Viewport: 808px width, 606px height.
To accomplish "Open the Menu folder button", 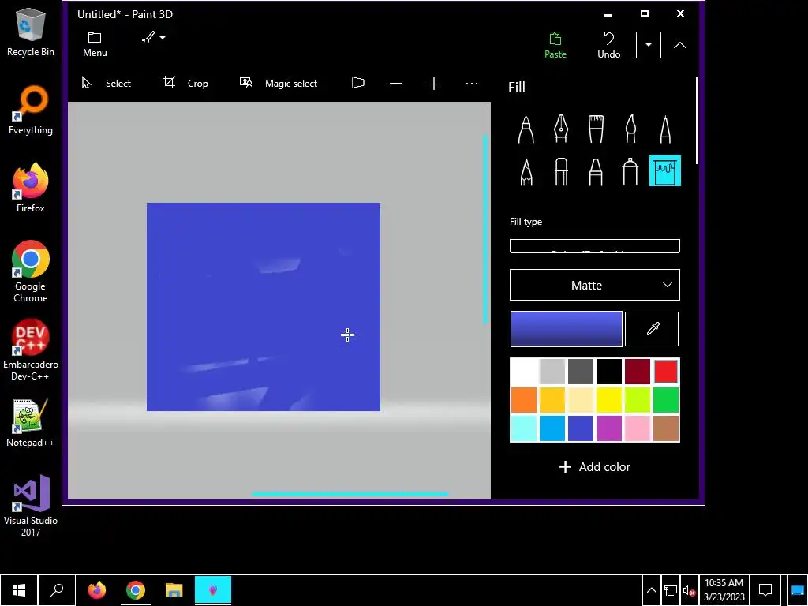I will point(95,44).
